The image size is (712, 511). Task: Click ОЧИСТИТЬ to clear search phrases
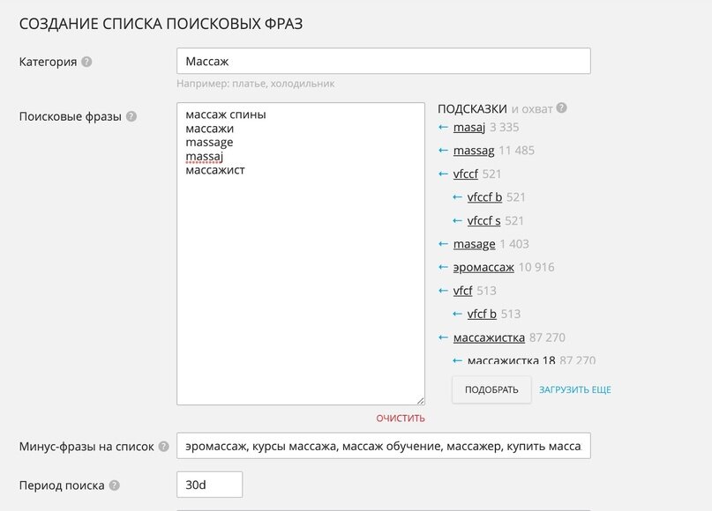[401, 418]
